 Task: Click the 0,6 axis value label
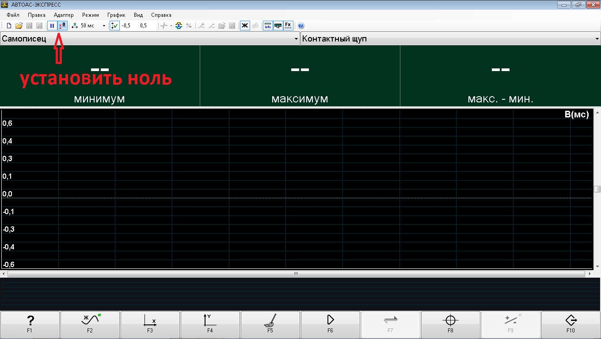tap(8, 123)
